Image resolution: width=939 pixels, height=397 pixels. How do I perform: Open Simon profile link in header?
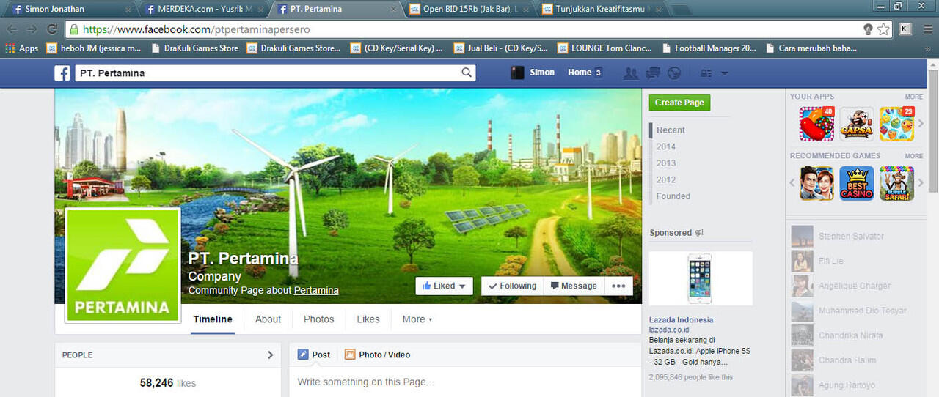533,73
